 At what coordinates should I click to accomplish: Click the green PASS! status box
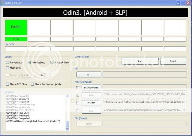pyautogui.click(x=16, y=27)
